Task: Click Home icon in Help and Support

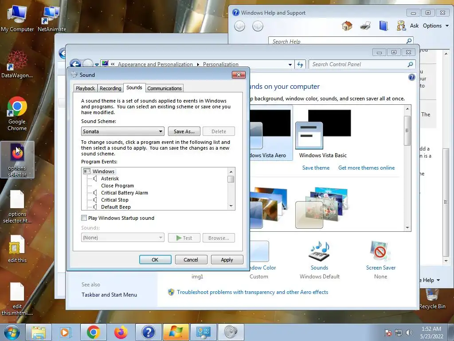Action: click(347, 26)
